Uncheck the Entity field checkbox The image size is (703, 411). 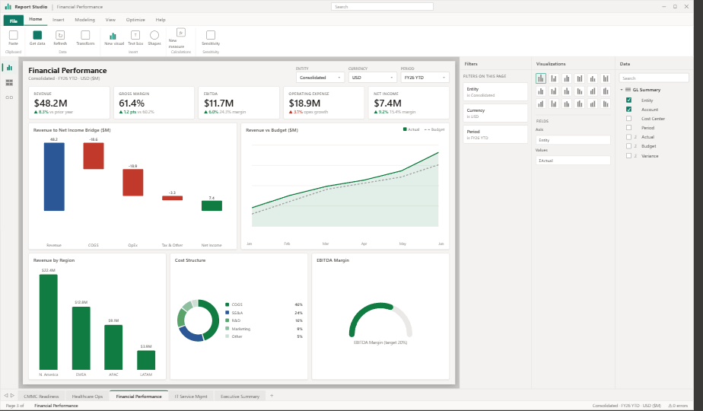click(x=628, y=100)
